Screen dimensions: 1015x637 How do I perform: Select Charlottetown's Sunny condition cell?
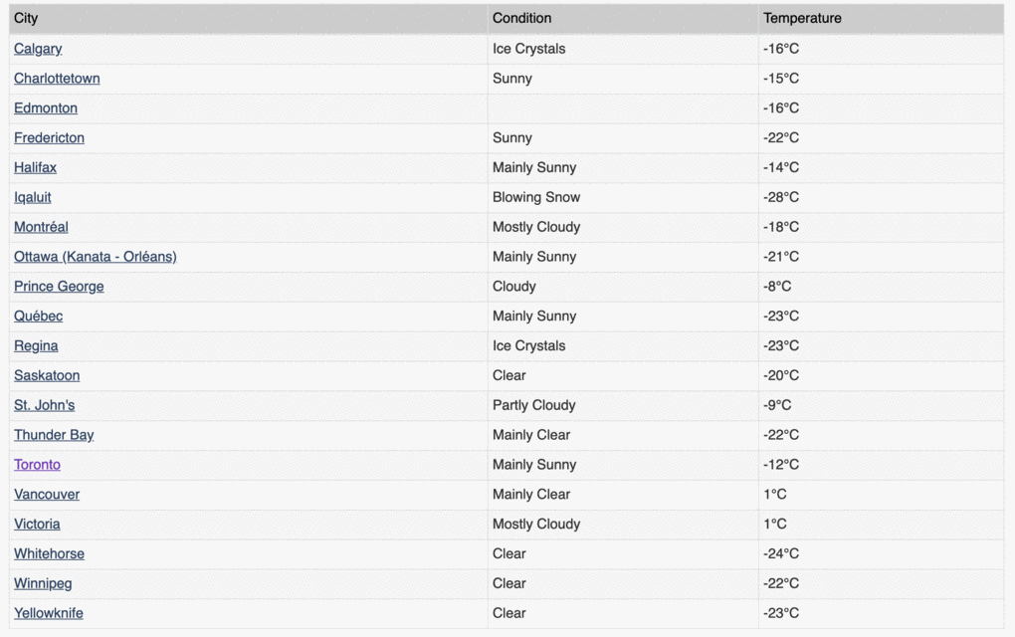tap(623, 79)
